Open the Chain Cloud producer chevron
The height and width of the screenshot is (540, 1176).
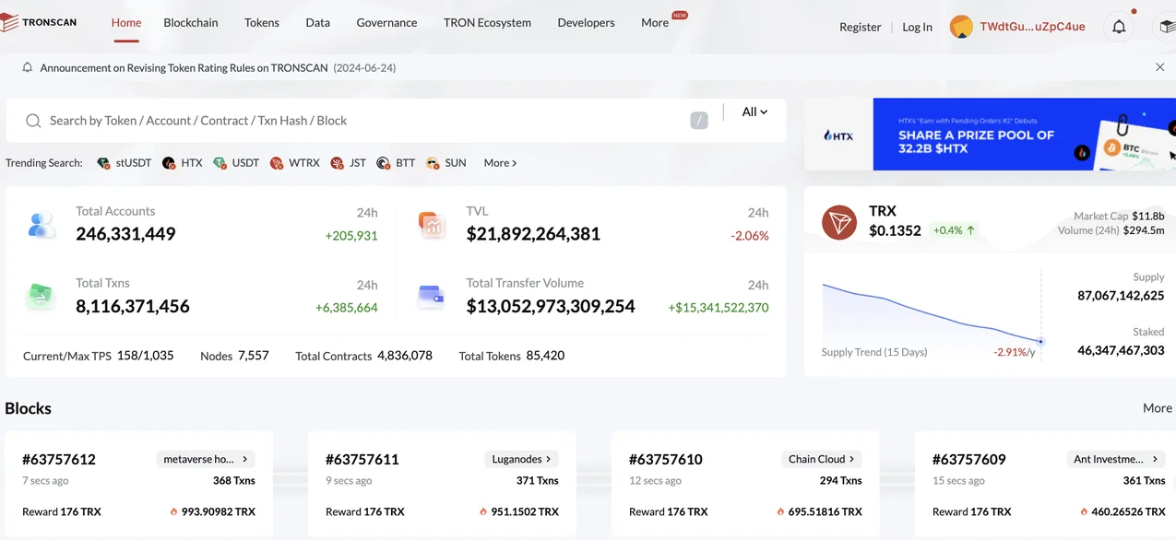tap(852, 459)
